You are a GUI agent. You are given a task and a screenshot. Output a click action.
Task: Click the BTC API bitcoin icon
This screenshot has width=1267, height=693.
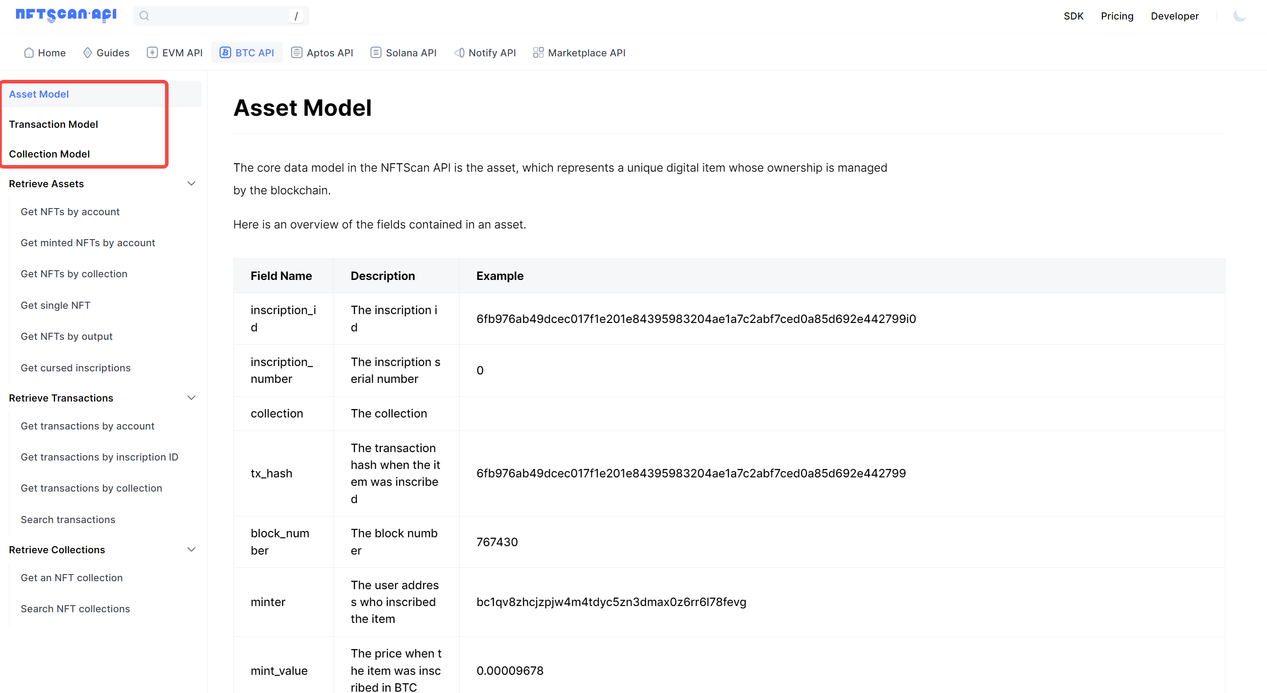(225, 53)
